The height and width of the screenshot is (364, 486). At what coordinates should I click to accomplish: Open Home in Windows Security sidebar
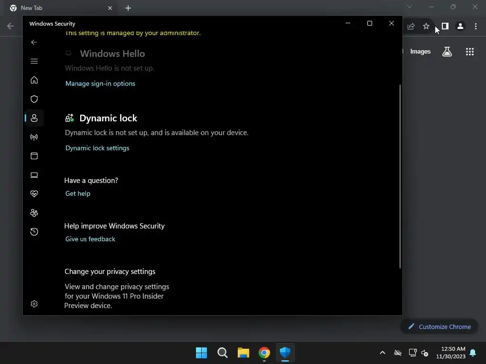point(34,80)
